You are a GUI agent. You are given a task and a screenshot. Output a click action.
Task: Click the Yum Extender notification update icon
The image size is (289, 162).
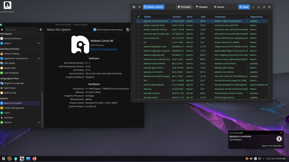[279, 139]
